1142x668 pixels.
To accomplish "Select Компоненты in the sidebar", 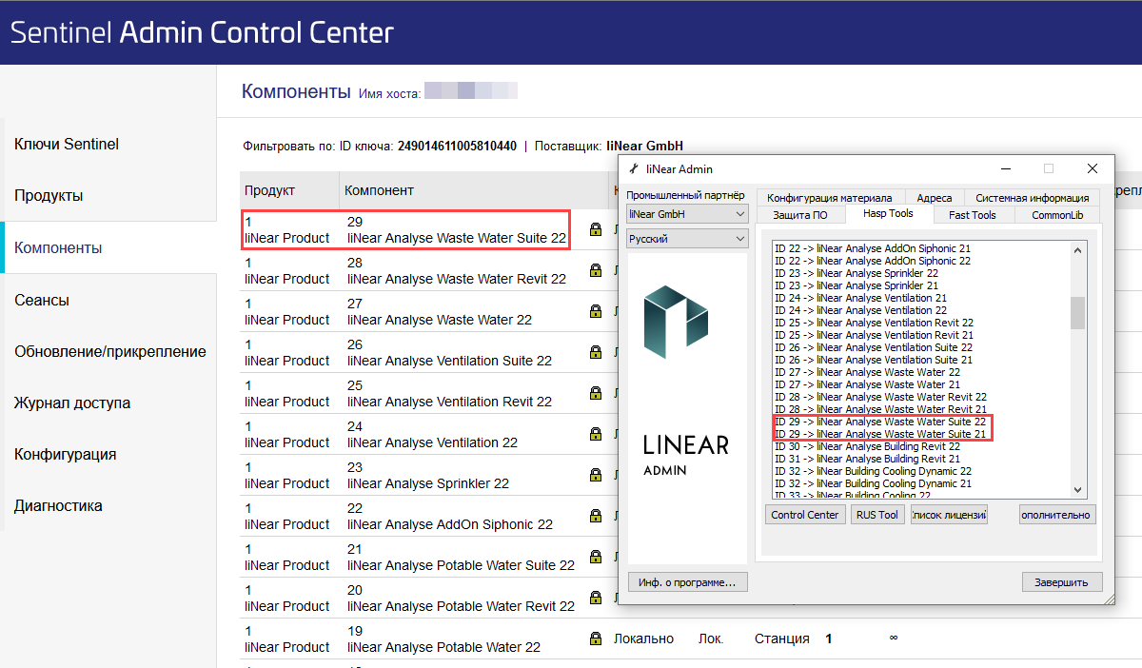I will pos(58,248).
